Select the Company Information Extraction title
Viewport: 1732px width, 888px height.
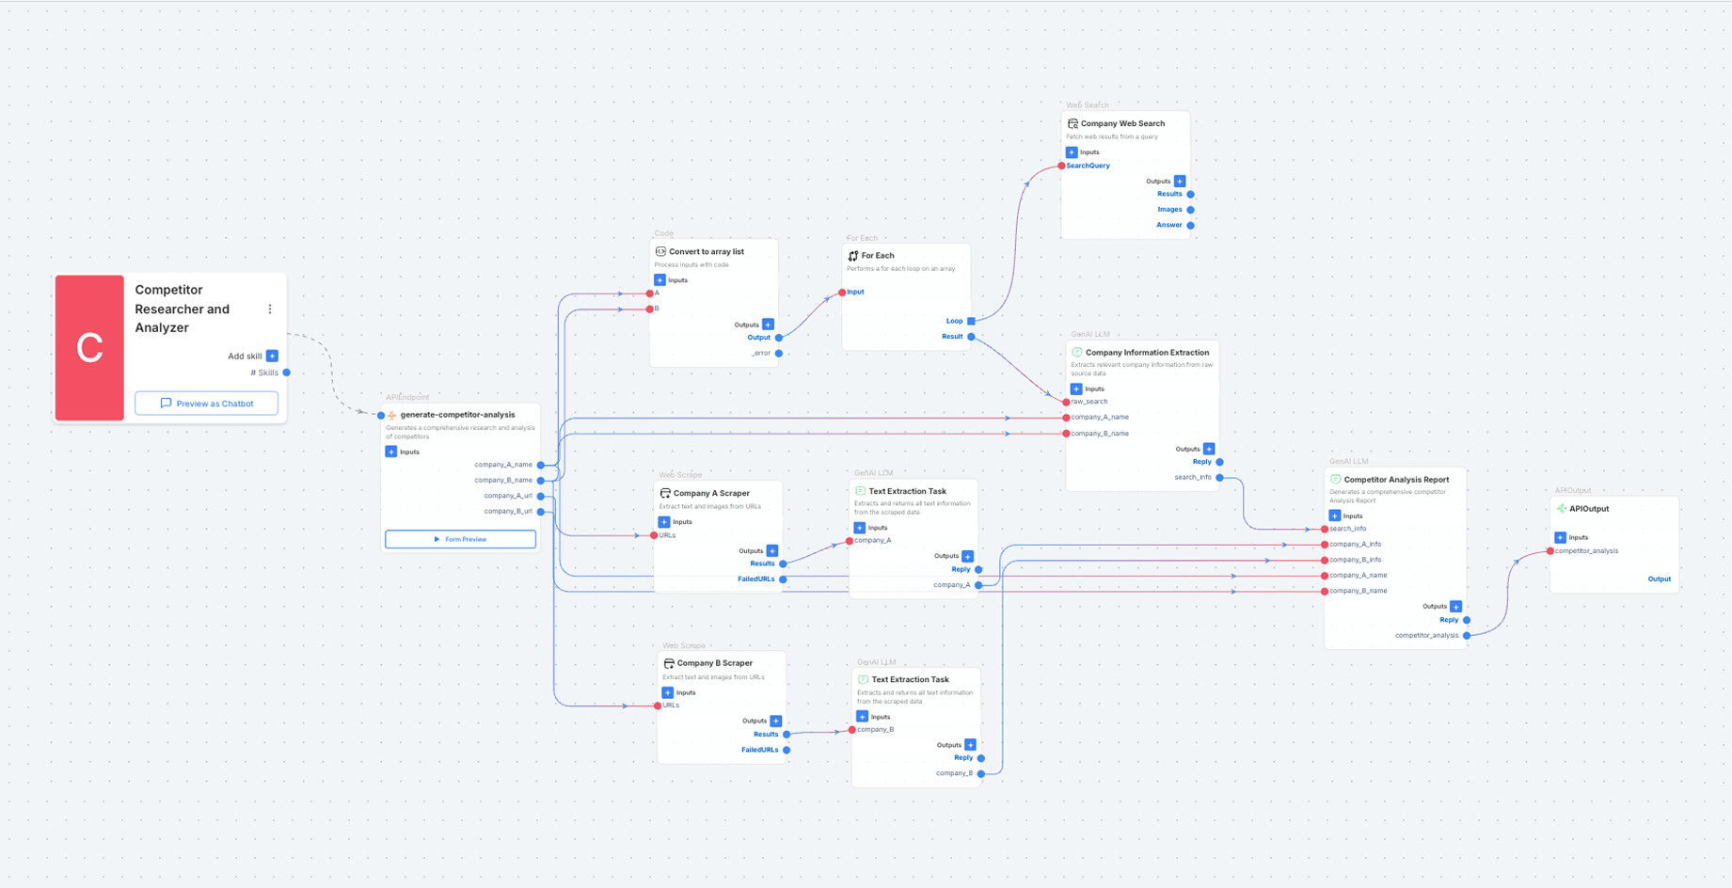point(1148,353)
